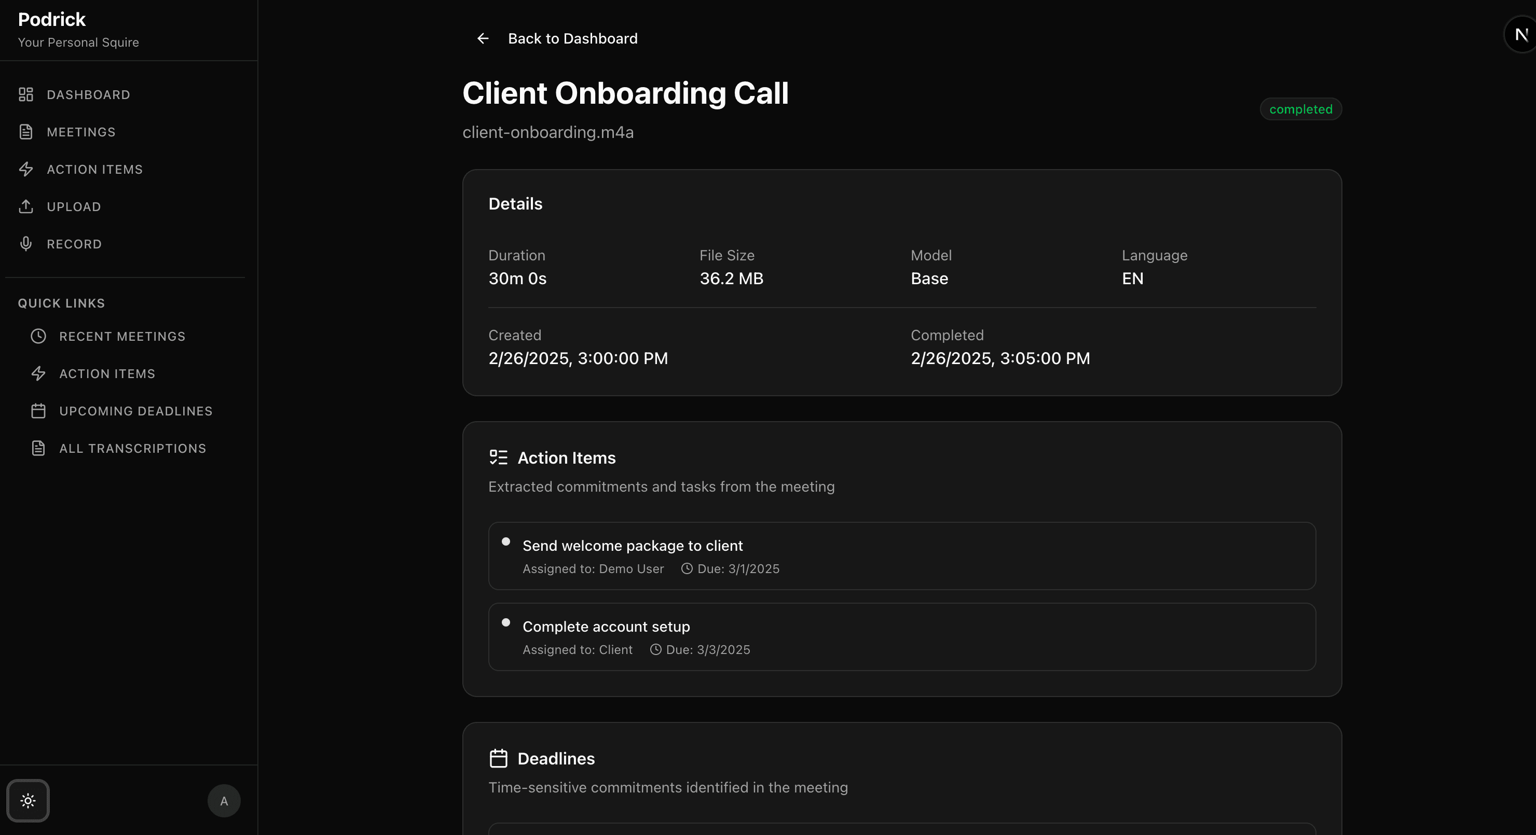Toggle bullet on Complete account setup item
Viewport: 1536px width, 835px height.
click(505, 623)
